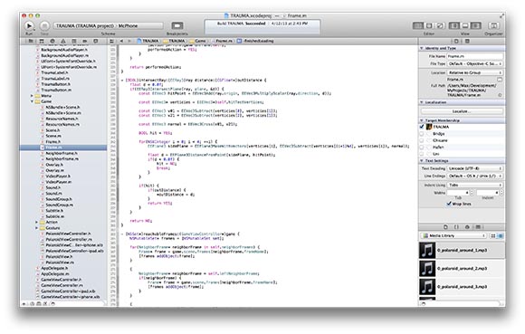The height and width of the screenshot is (334, 525).
Task: Show the Breakpoint navigator
Action: (x=85, y=41)
